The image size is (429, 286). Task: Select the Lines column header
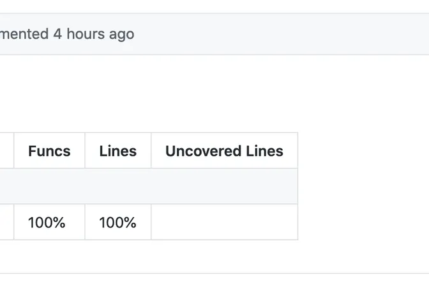[118, 151]
